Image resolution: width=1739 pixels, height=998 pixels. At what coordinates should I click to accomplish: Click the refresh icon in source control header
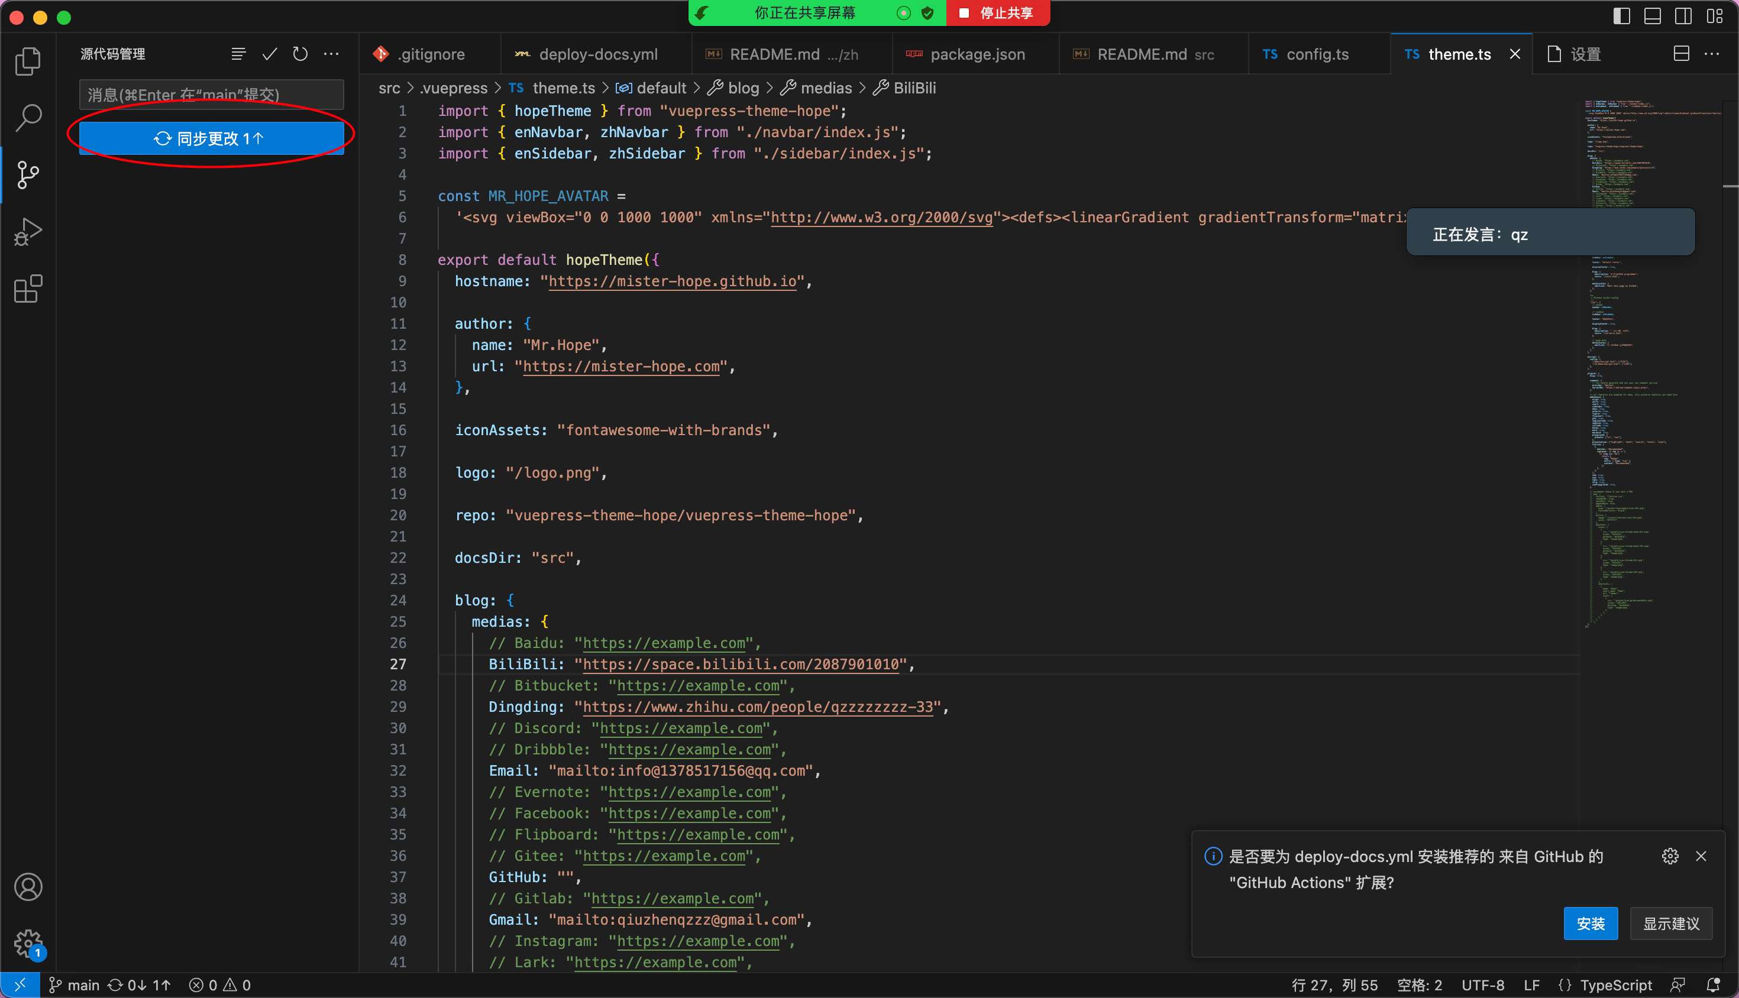click(x=300, y=53)
